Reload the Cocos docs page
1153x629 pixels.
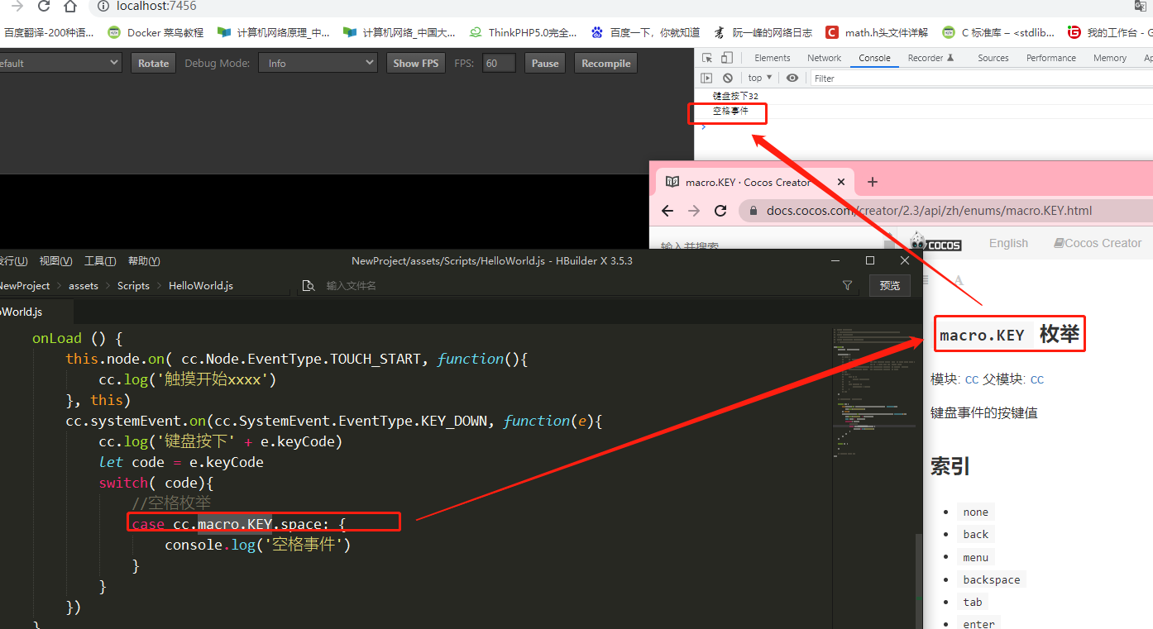pos(720,211)
